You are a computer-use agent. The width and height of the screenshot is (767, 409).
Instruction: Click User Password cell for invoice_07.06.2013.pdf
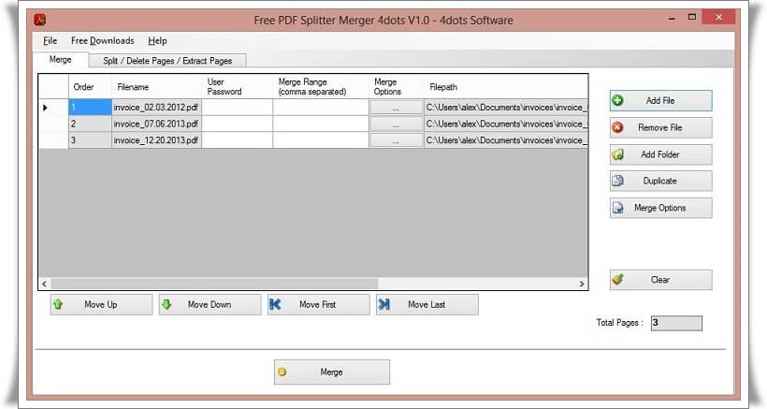tap(237, 124)
